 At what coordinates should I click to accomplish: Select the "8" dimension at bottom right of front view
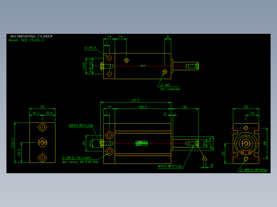click(x=212, y=166)
